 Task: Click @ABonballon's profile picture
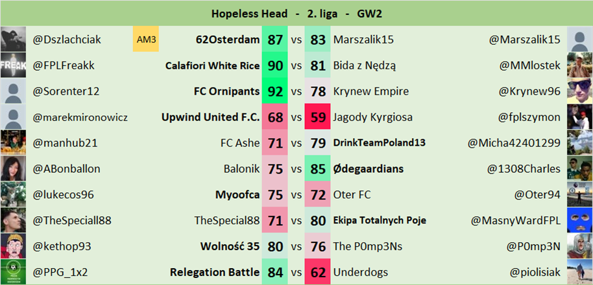(13, 168)
